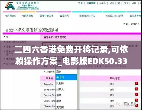Image resolution: width=142 pixels, height=110 pixels.
Task: Click 澳洲 in the Central Qu... row
Action: [112, 95]
